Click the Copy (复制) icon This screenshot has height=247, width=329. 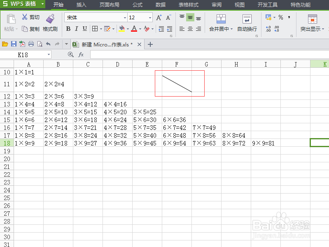pyautogui.click(x=25, y=29)
